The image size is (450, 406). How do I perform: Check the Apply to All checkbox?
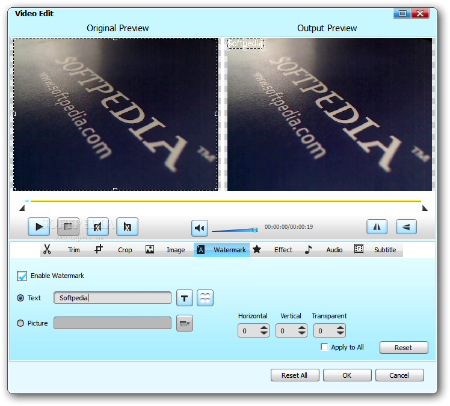324,347
